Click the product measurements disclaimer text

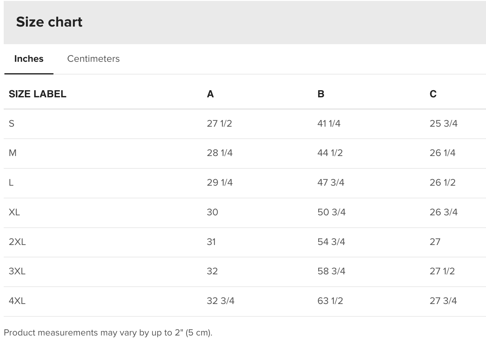[108, 333]
